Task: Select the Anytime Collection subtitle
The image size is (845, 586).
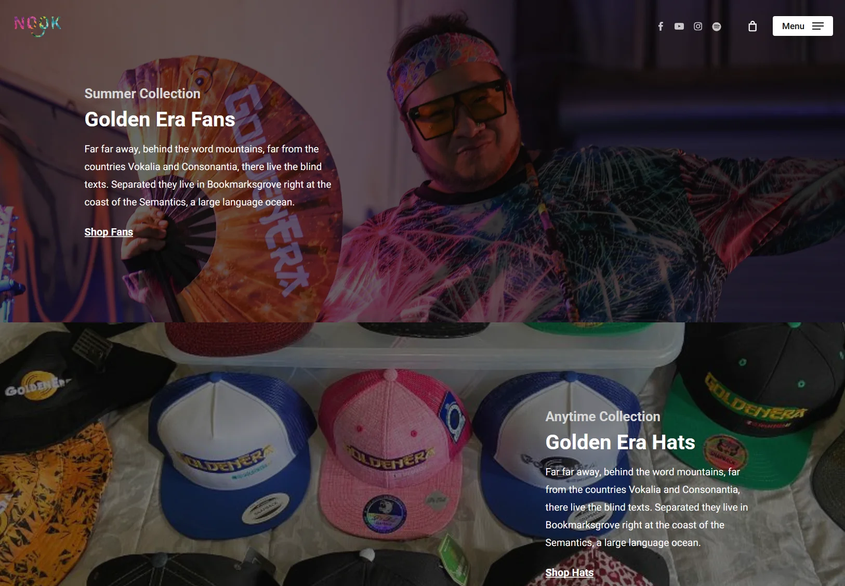Action: [603, 416]
